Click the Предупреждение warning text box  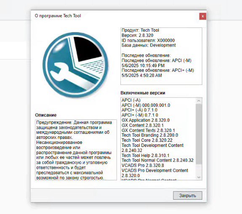click(76, 150)
